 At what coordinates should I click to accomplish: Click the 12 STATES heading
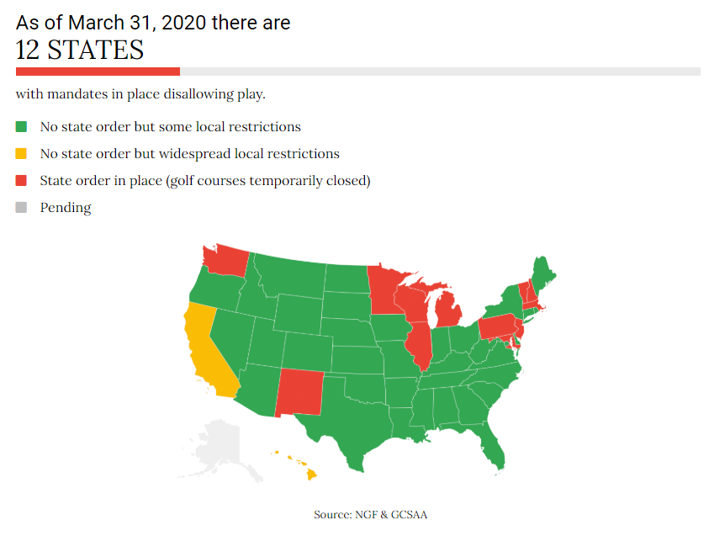(x=80, y=50)
